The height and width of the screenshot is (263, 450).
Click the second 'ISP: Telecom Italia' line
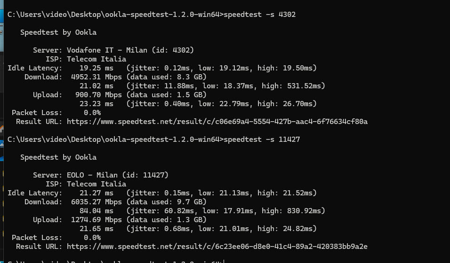click(x=86, y=184)
